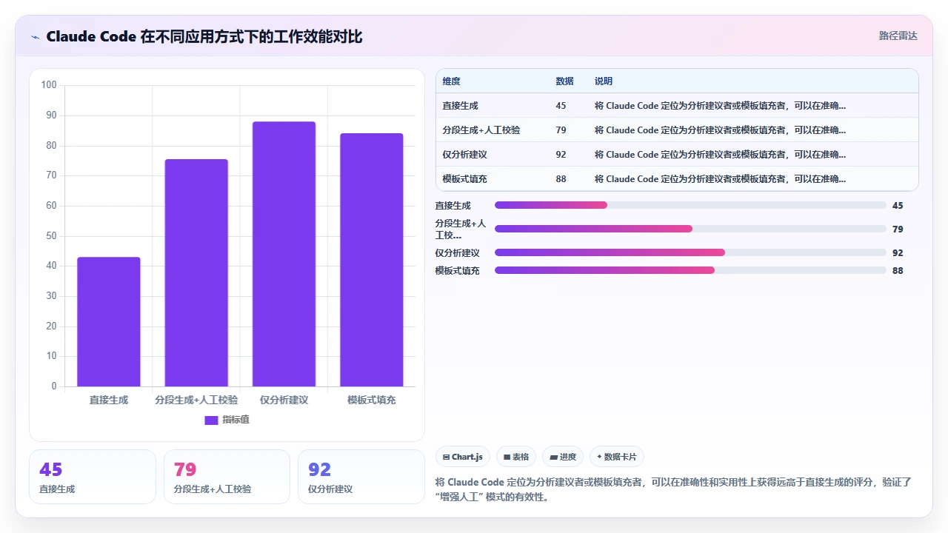
Task: Click the table value 79
Action: point(561,130)
